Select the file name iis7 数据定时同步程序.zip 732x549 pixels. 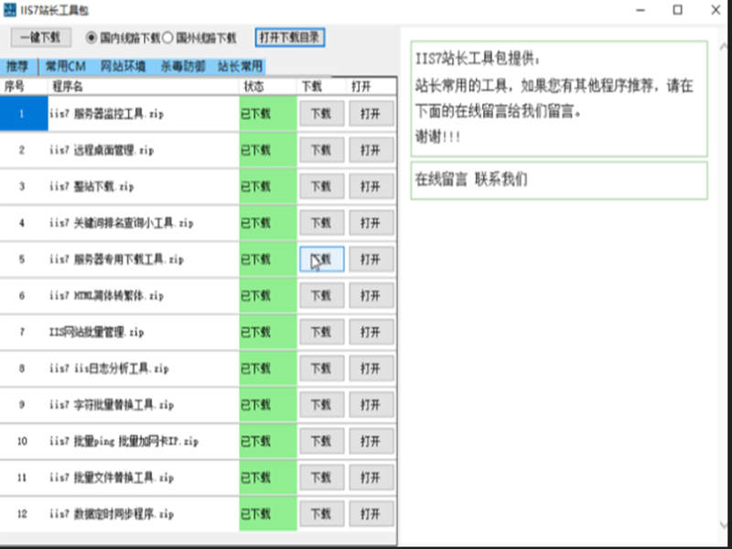tap(112, 514)
